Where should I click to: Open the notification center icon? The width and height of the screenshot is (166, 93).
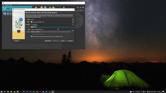pos(163,92)
